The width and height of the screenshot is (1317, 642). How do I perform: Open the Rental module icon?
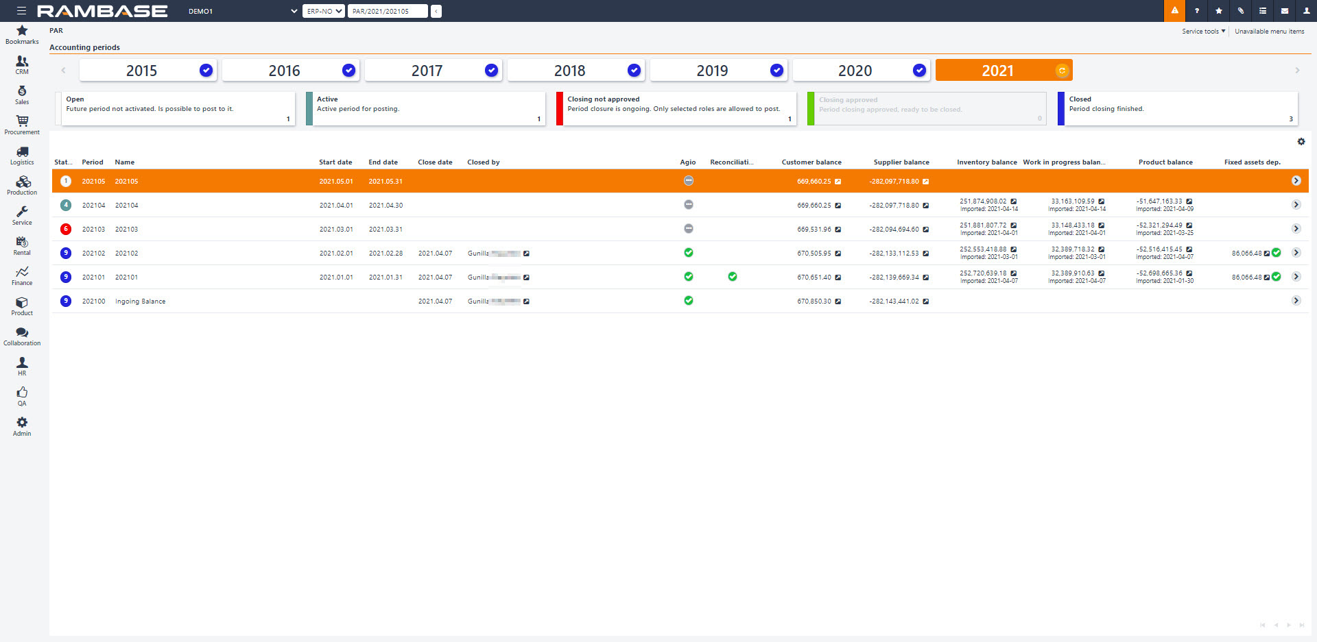pyautogui.click(x=22, y=245)
